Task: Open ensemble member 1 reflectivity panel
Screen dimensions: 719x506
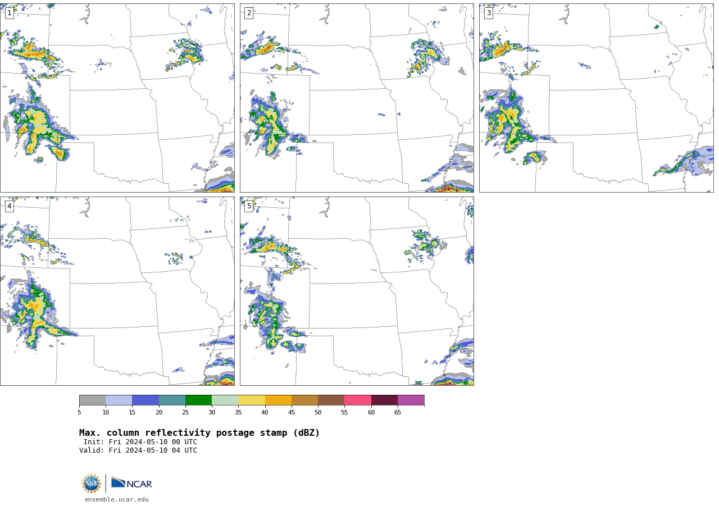Action: click(117, 98)
